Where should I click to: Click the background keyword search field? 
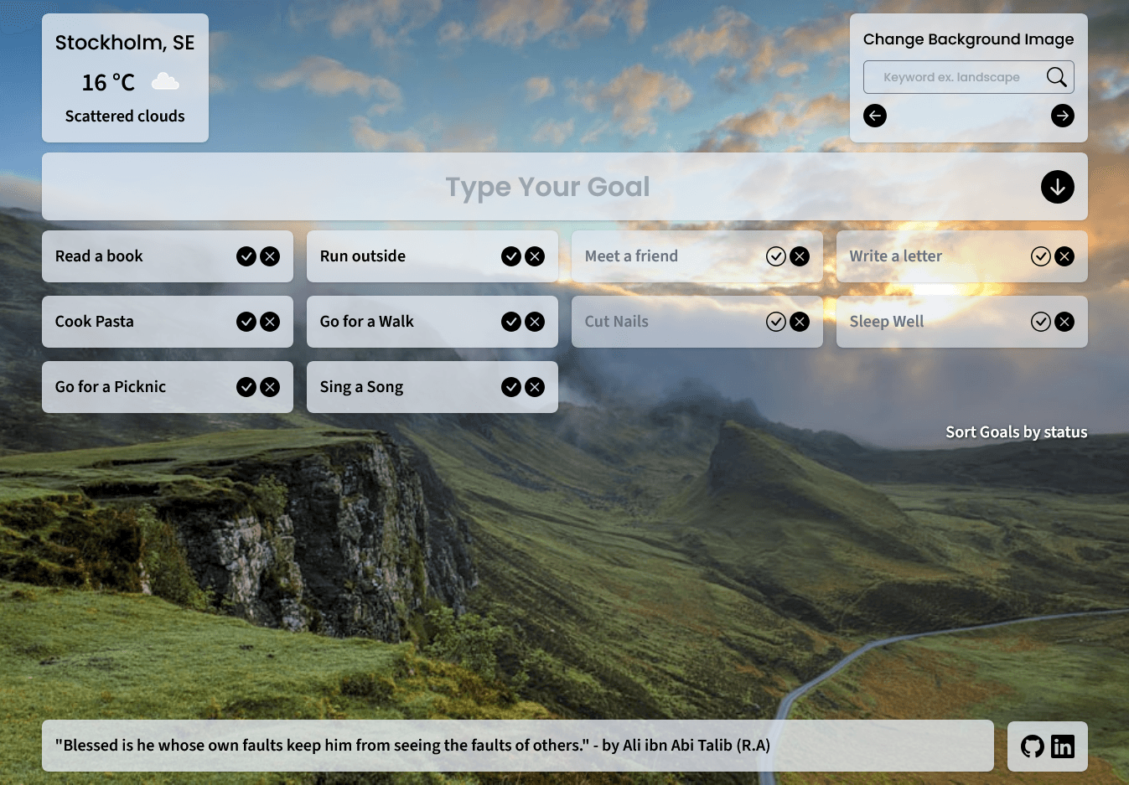point(951,77)
